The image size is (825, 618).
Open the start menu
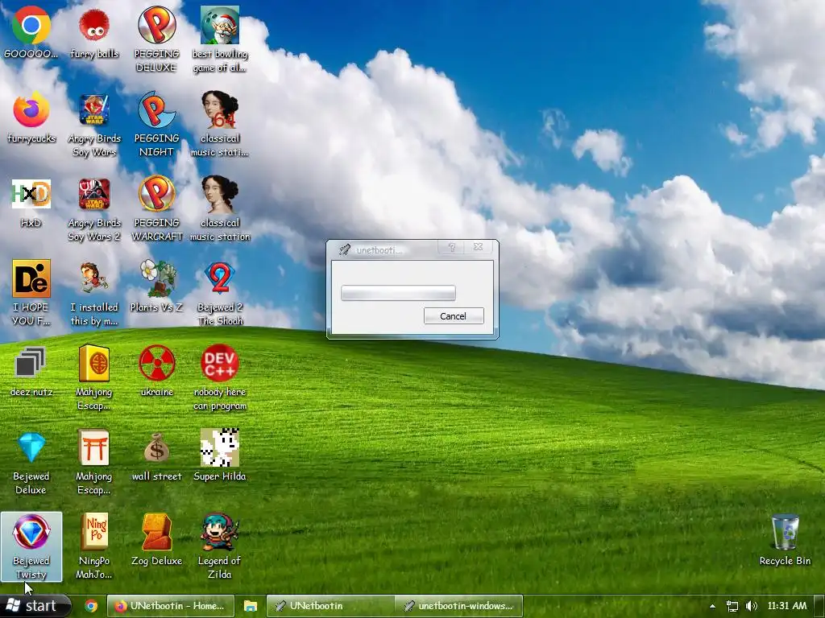(x=35, y=606)
